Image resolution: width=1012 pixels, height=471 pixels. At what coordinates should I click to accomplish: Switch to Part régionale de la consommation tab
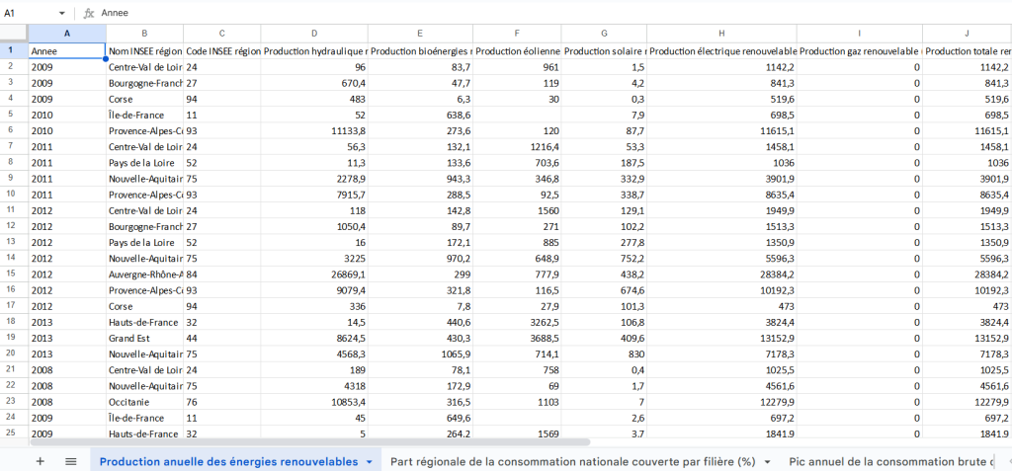pyautogui.click(x=573, y=462)
